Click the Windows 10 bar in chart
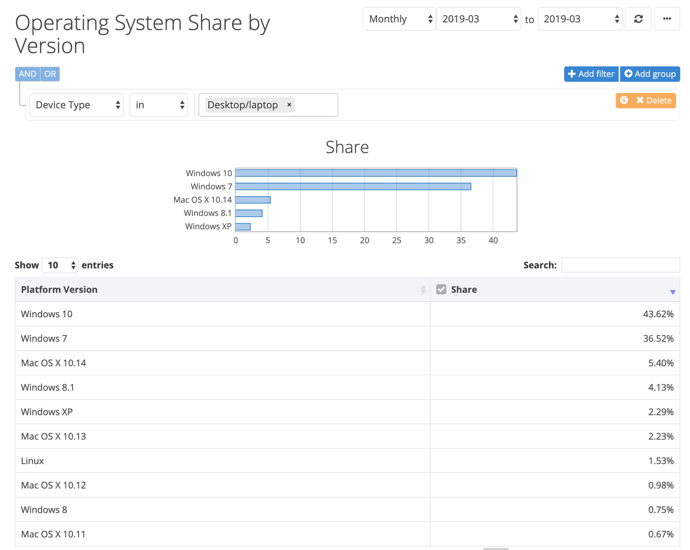 coord(376,172)
